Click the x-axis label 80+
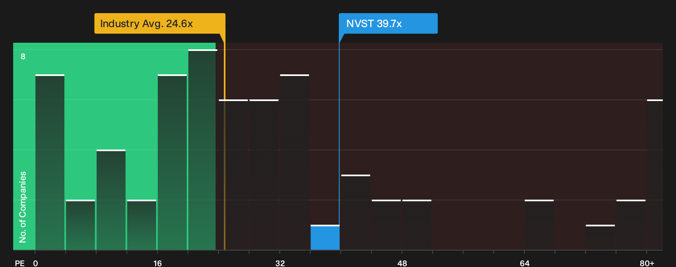676x267 pixels. point(647,263)
